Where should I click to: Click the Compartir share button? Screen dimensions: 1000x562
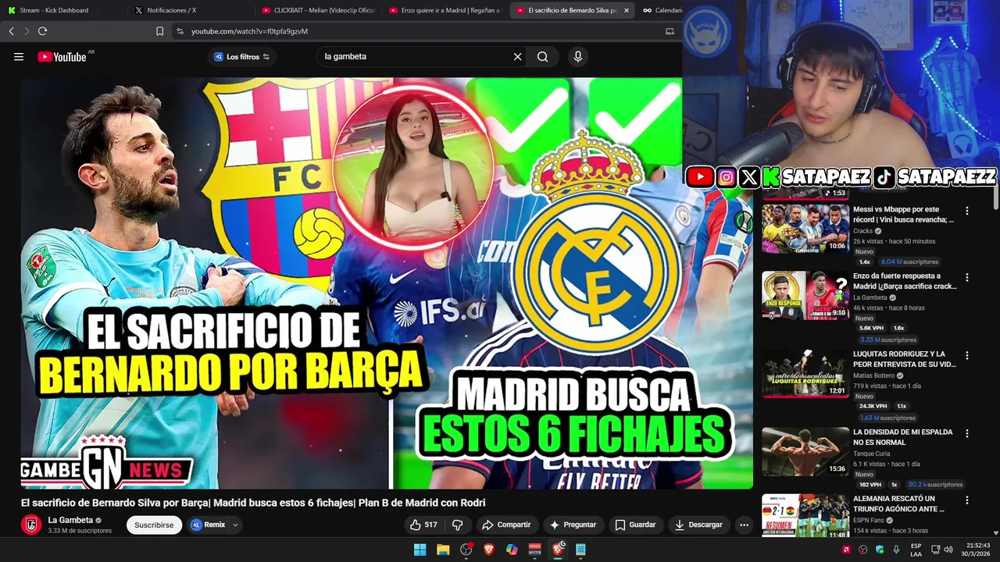506,525
